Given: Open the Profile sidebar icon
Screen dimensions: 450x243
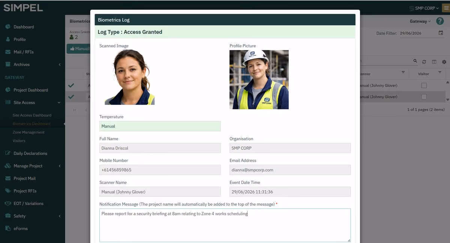Looking at the screenshot, I should 7,39.
